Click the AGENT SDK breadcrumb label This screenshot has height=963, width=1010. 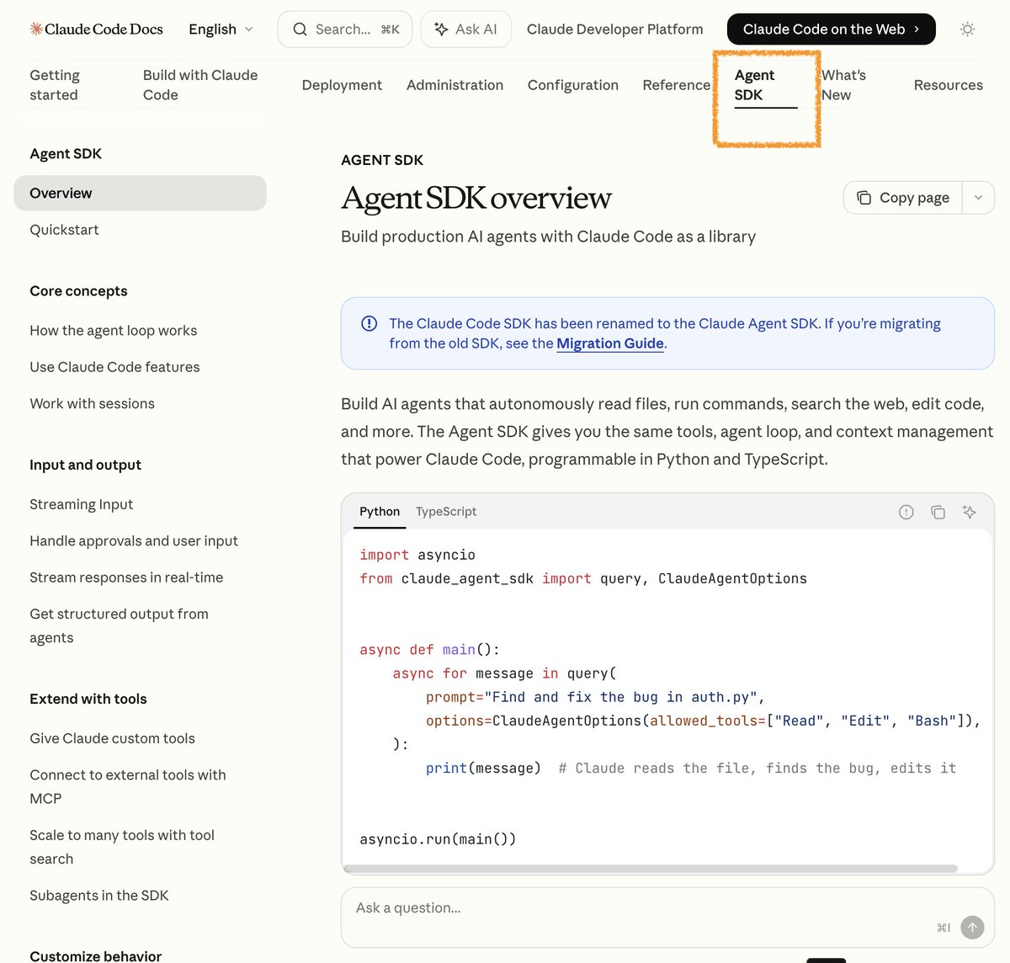(382, 160)
